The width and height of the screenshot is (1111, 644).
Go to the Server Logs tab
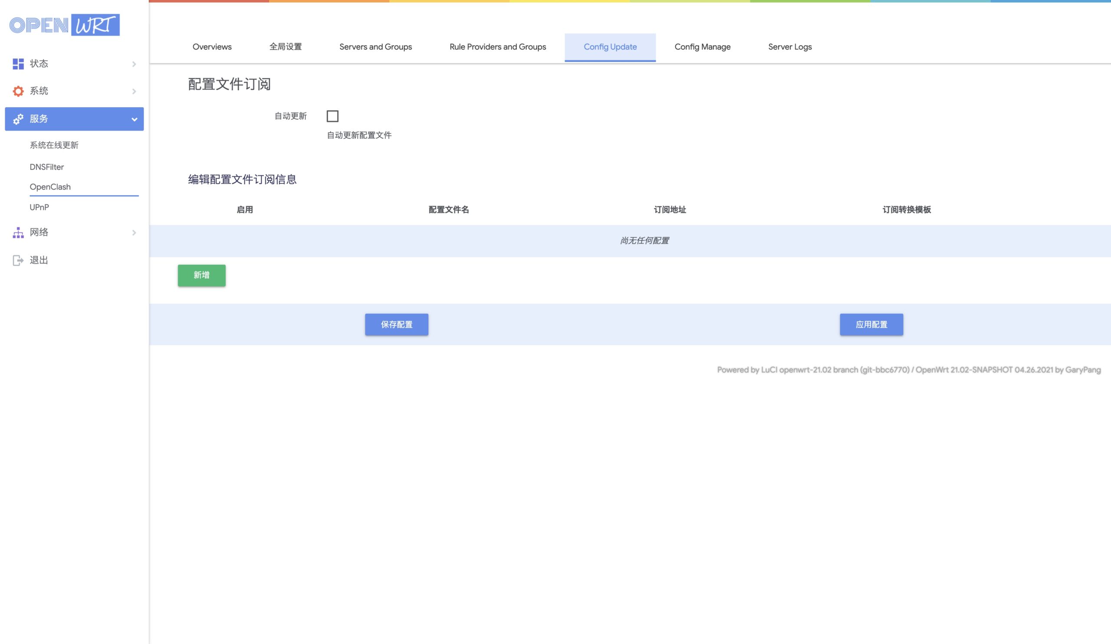tap(789, 47)
